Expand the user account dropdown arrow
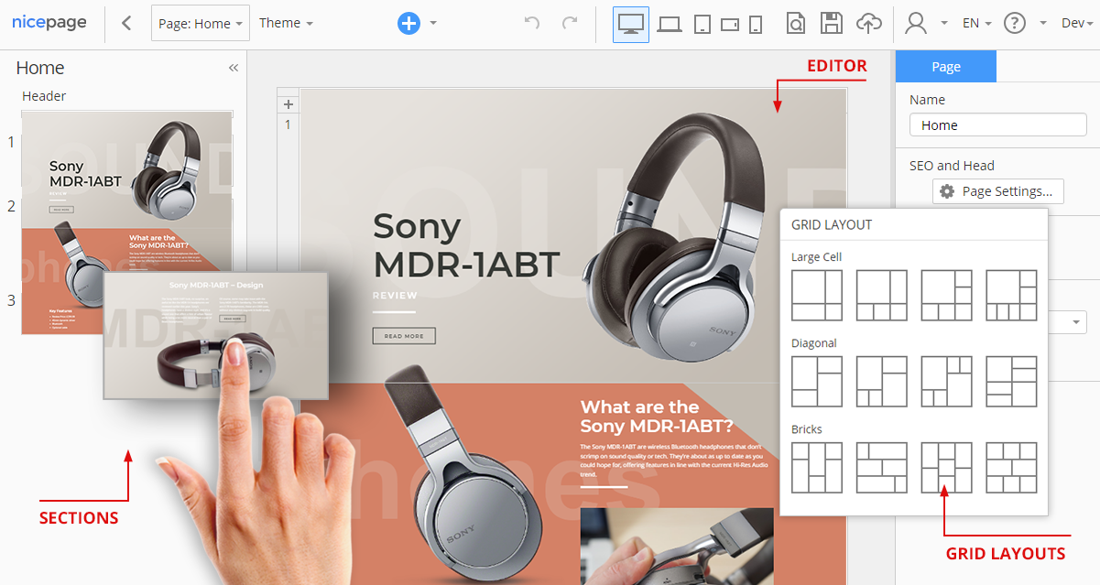Screen dimensions: 1100x585 click(944, 24)
